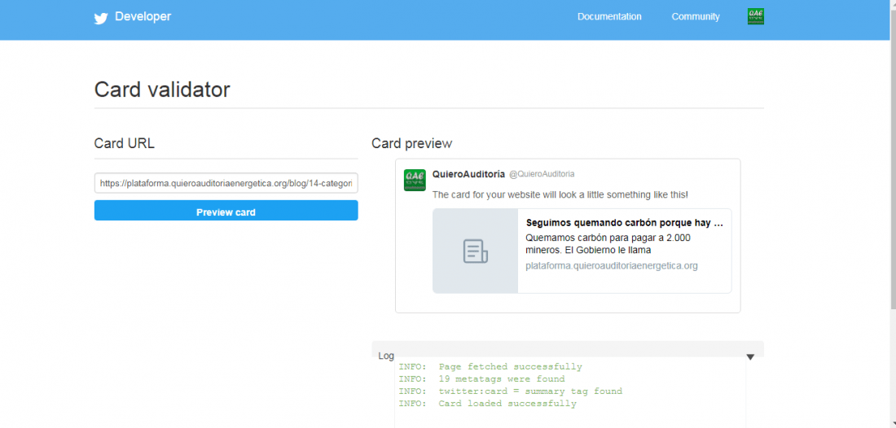This screenshot has width=896, height=428.
Task: Open the Documentation menu item
Action: pos(609,16)
